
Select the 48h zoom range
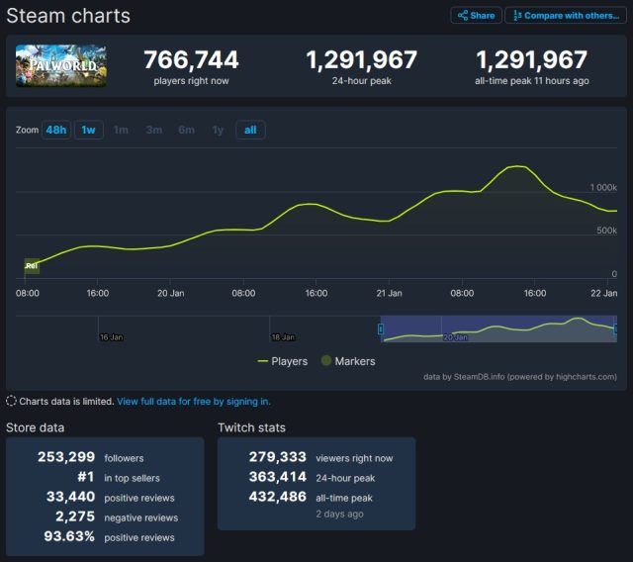[56, 130]
